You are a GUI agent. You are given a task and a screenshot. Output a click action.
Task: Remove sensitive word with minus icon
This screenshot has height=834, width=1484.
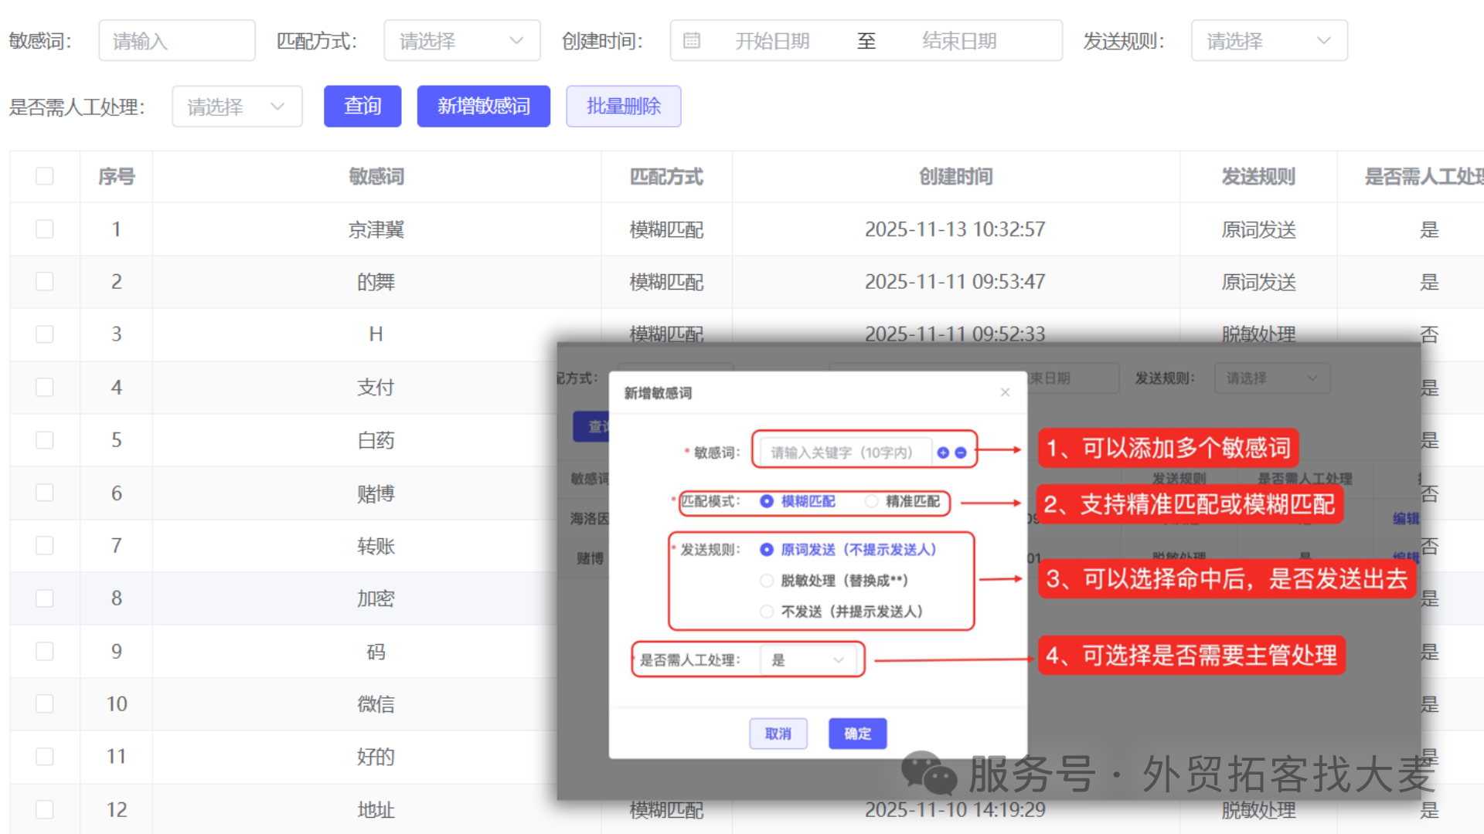point(961,453)
